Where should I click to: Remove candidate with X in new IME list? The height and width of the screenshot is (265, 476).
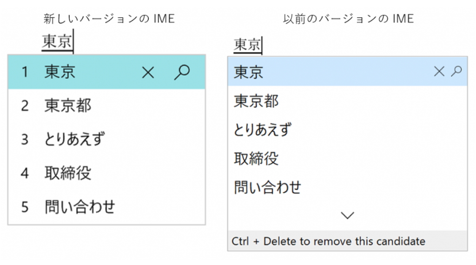click(148, 73)
